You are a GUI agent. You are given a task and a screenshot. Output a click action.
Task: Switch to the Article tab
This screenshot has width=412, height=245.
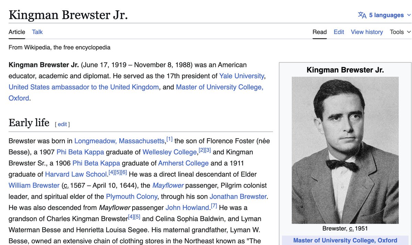(17, 32)
